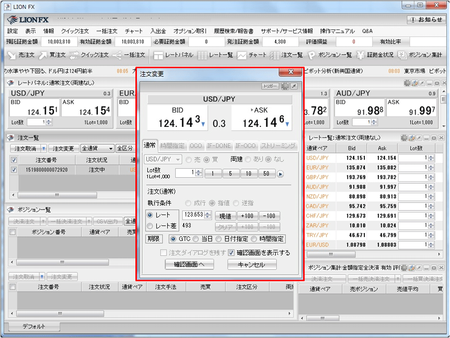Select the 成行 (market) execution radio
This screenshot has height=338, width=450.
point(188,203)
